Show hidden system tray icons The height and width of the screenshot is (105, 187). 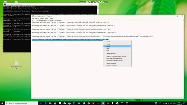[164, 103]
